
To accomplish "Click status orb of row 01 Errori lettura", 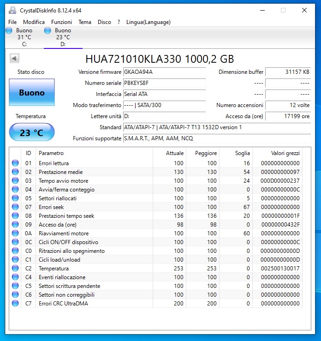I will click(15, 163).
